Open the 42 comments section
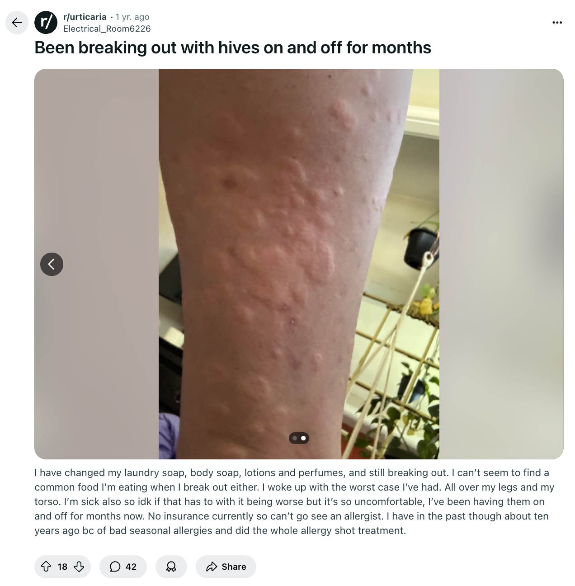 [x=123, y=567]
